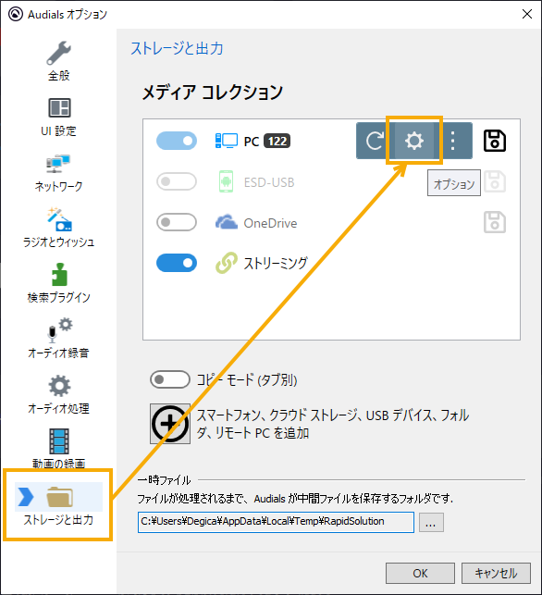
Task: Click the browse '...' button for temp folder
Action: [431, 523]
